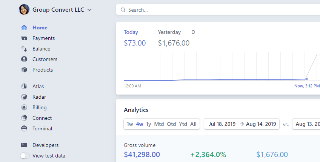Click the Connect pie icon
Viewport: 320px width, 162px height.
click(24, 118)
